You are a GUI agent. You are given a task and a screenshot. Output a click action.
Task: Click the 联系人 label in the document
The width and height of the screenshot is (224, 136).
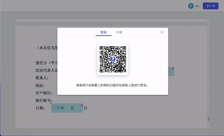[42, 78]
